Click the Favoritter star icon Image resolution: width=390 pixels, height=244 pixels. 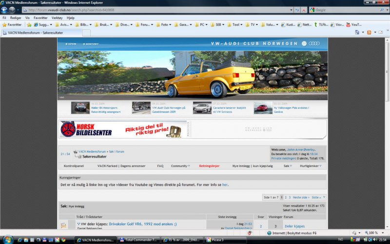[5, 24]
